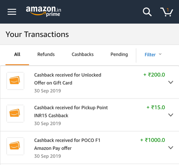Open the Filter dropdown
This screenshot has height=165, width=179.
[153, 54]
